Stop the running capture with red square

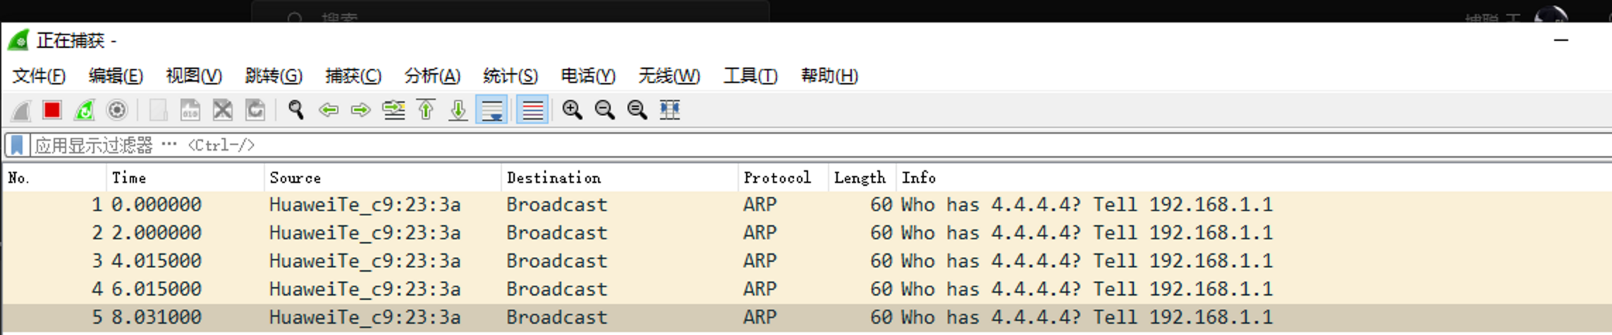tap(52, 110)
